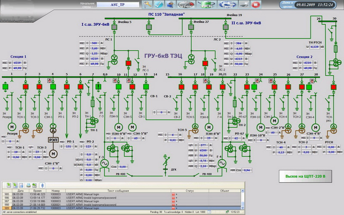This screenshot has width=344, height=215.
Task: Select grey switch of Ячейка 27
Action: (x=191, y=27)
